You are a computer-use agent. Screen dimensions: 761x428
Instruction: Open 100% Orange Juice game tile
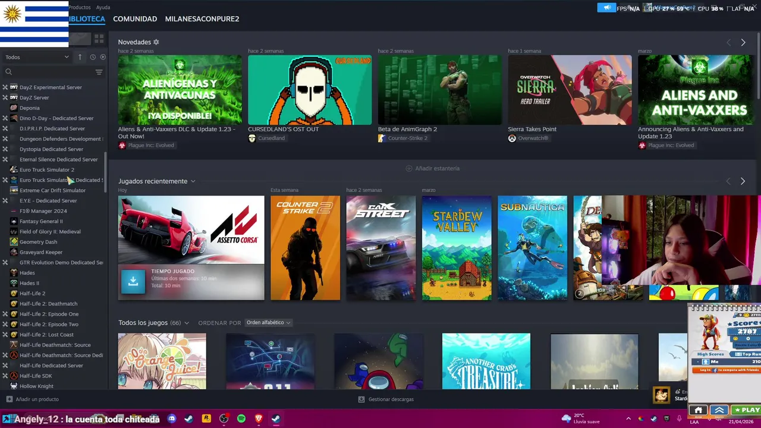[x=162, y=361]
